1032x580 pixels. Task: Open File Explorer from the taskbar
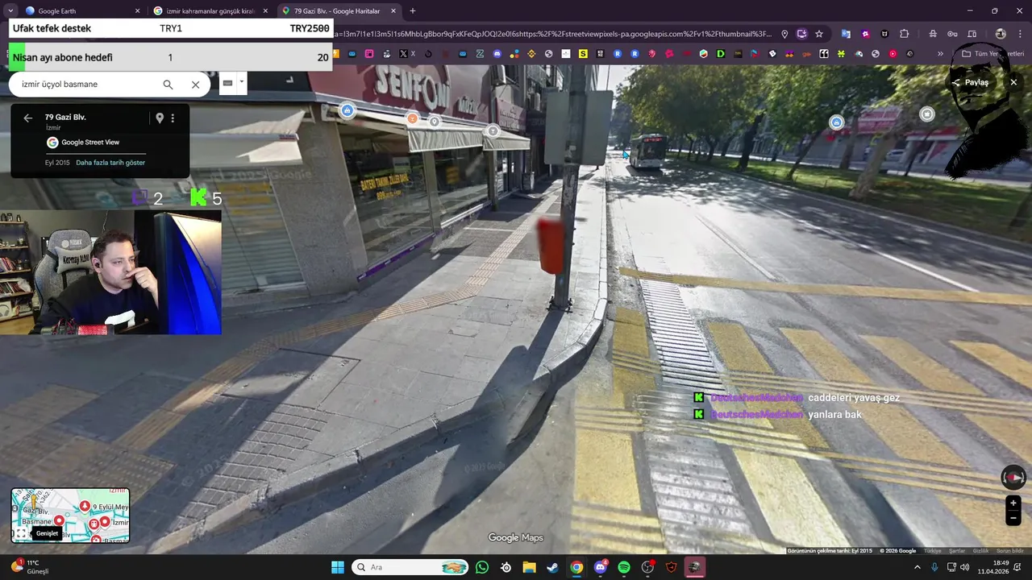529,567
